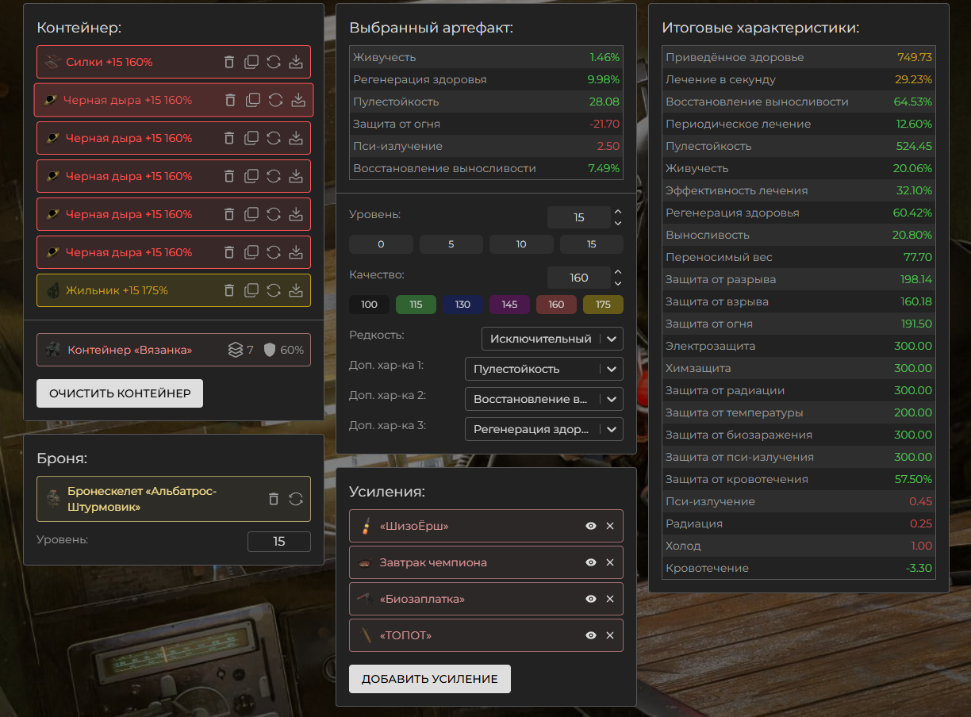Expand Доп. хар-ка 1 Пулестойкость dropdown
Viewport: 971px width, 717px height.
543,369
